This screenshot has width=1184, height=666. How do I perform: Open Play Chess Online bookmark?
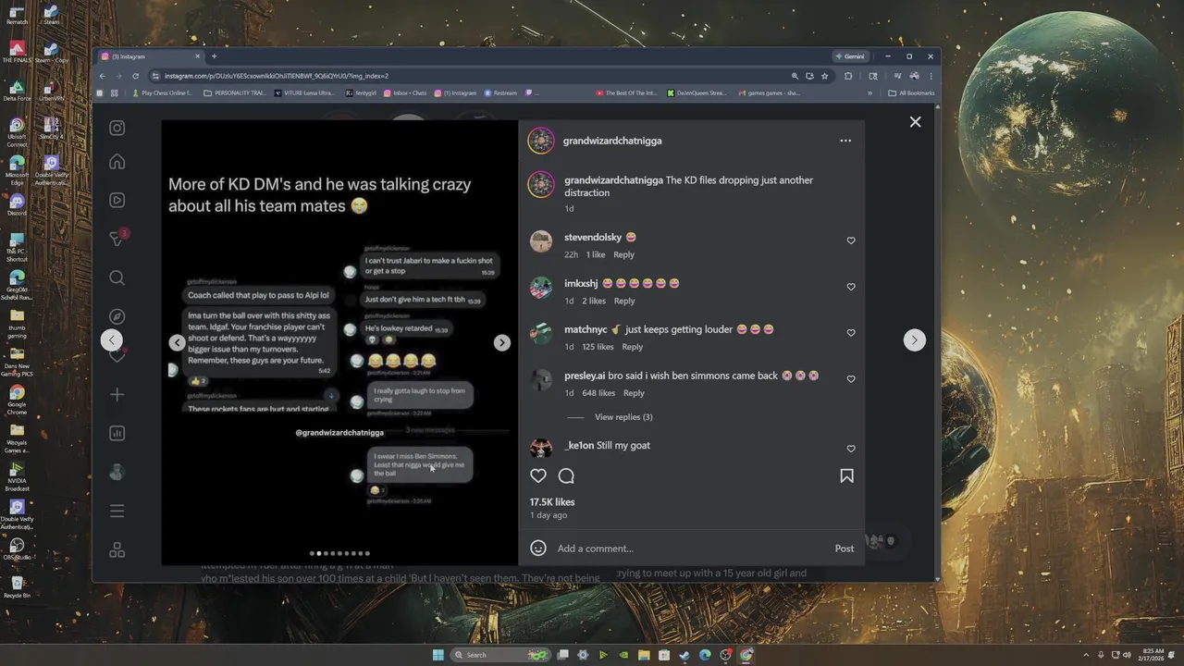coord(162,92)
